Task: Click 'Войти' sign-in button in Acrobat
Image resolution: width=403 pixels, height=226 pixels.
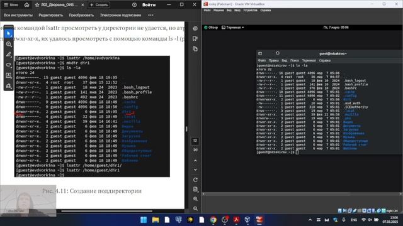Action: [x=149, y=5]
